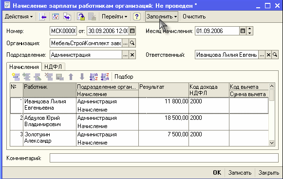Open the Перейти dropdown menu
Screen dimensions: 283x179
point(114,16)
